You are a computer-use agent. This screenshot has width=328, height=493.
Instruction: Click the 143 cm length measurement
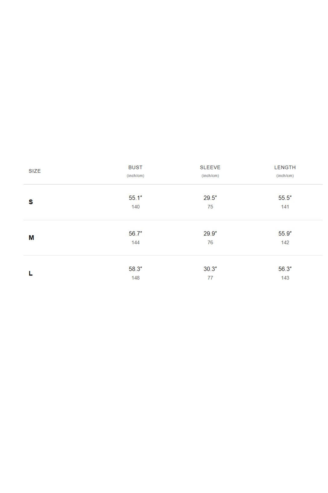pyautogui.click(x=285, y=278)
